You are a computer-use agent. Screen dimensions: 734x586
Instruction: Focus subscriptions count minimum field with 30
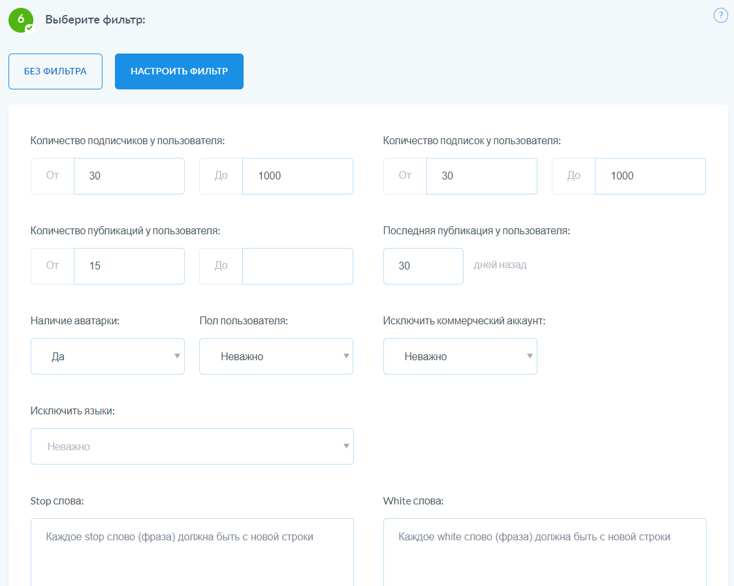pos(482,176)
